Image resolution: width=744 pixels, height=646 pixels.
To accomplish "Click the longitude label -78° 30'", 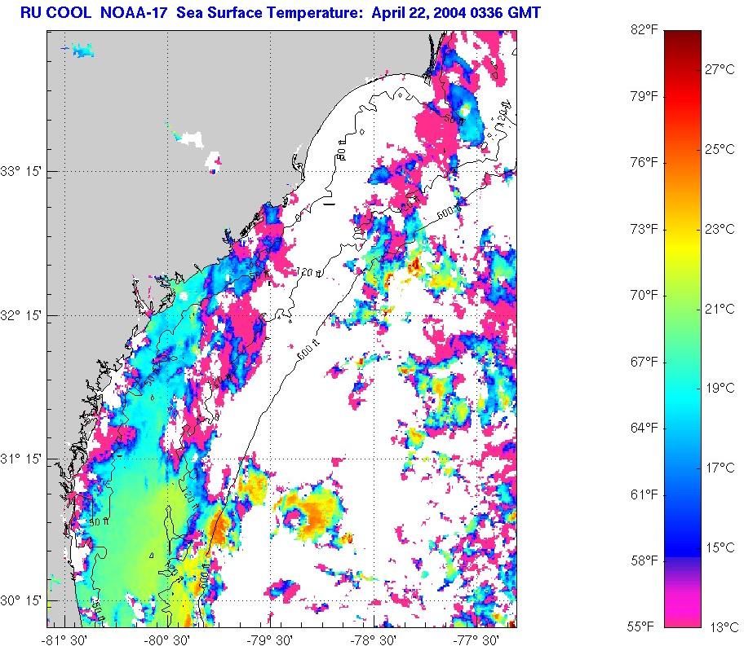I will 374,639.
